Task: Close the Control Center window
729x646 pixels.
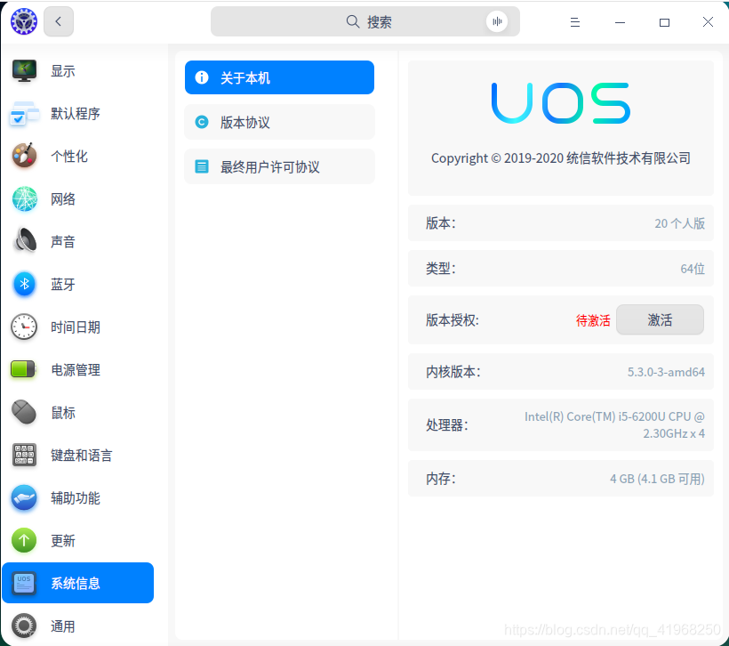Action: 708,22
